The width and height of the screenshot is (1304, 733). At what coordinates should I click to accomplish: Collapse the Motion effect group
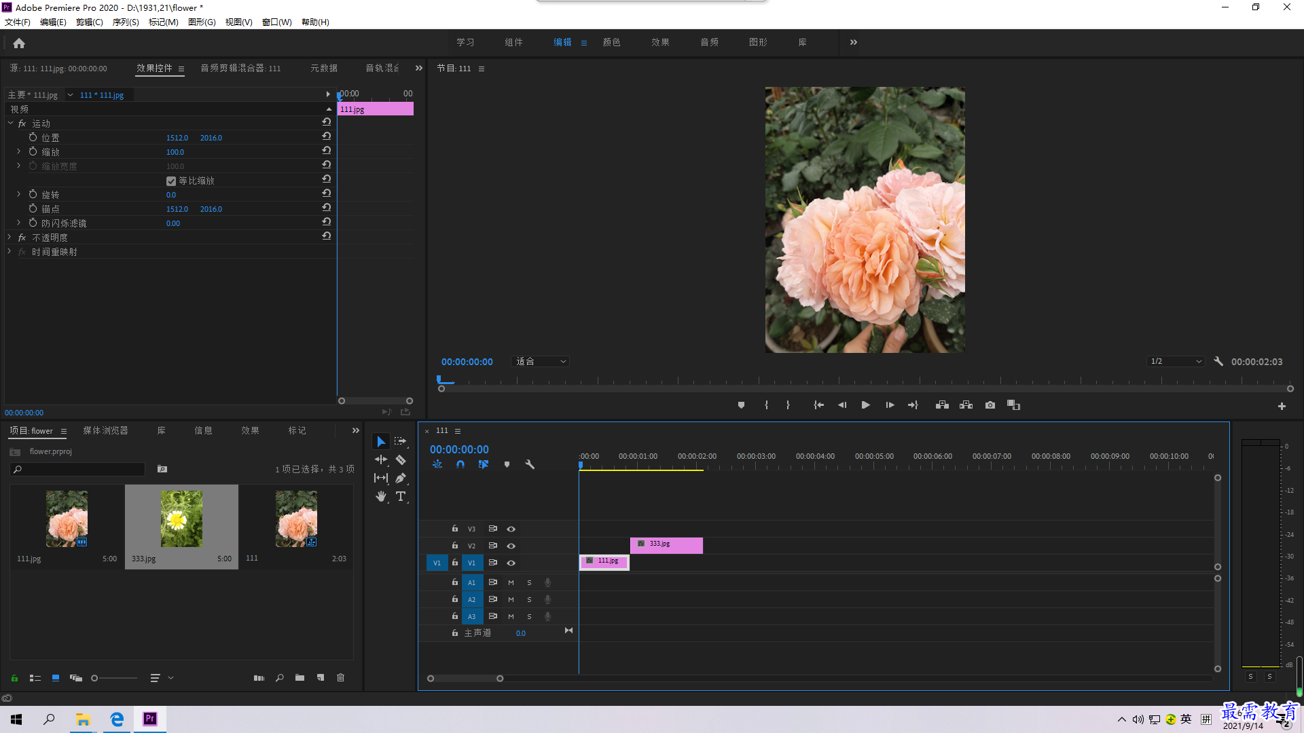(10, 124)
